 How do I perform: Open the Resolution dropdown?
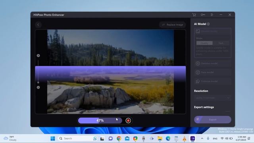click(213, 98)
